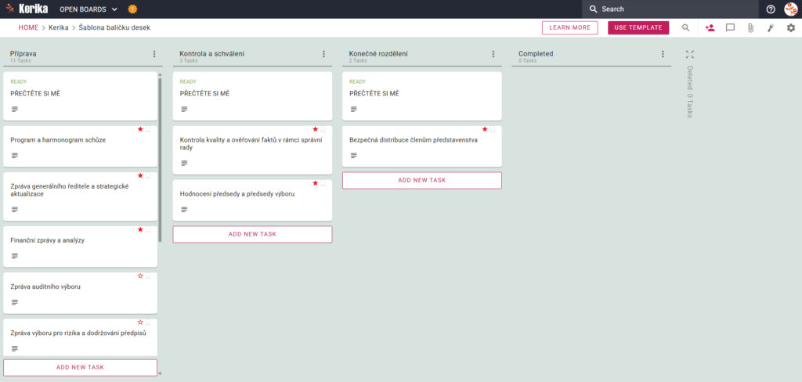This screenshot has height=382, width=802.
Task: Toggle star on Zpráva generálního ředitele card
Action: tap(140, 176)
